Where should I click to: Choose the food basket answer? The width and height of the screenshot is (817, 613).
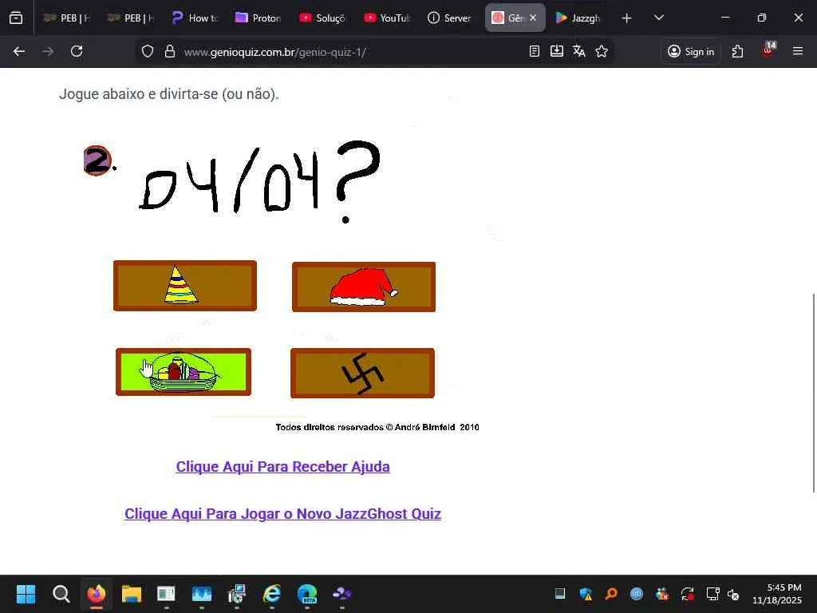click(184, 372)
